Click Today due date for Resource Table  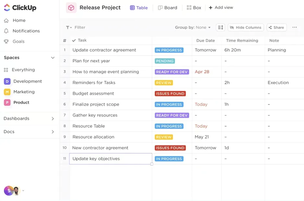click(x=201, y=126)
